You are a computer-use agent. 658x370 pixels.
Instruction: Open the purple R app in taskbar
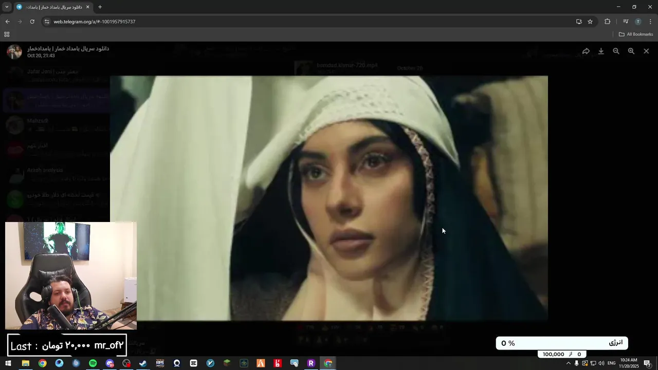(x=311, y=363)
